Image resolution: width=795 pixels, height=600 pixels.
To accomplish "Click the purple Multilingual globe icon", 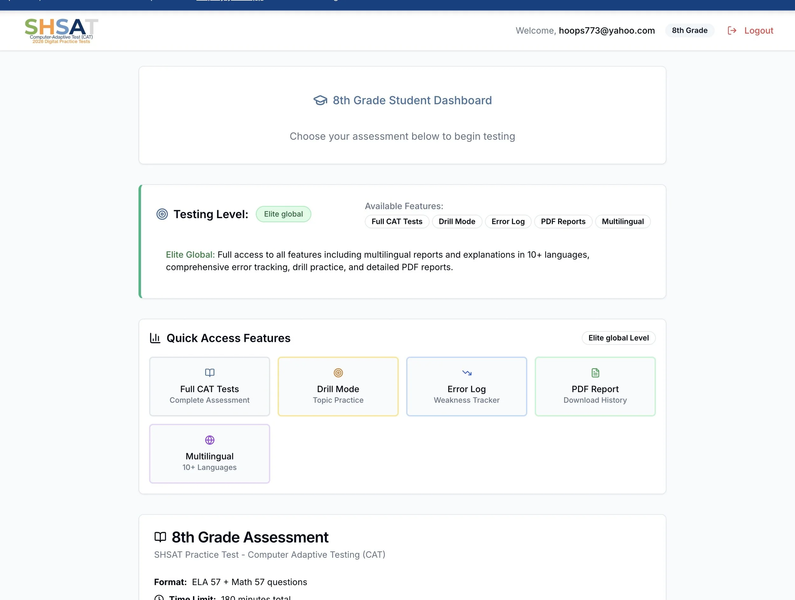I will [210, 440].
